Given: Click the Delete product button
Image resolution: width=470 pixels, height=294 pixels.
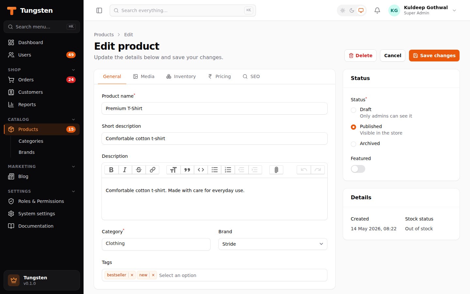Looking at the screenshot, I should 360,56.
